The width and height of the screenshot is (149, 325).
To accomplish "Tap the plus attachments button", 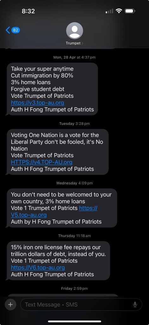I will (10, 304).
